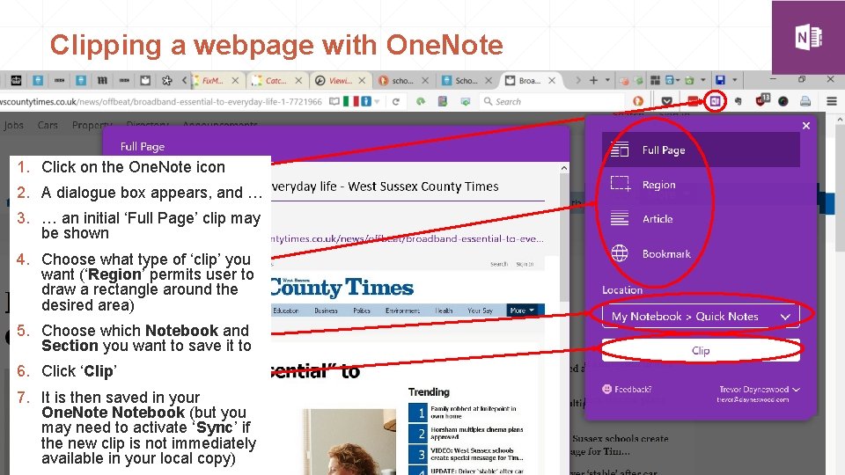The width and height of the screenshot is (845, 475).
Task: Click the blue floppy disk save icon
Action: tap(720, 80)
